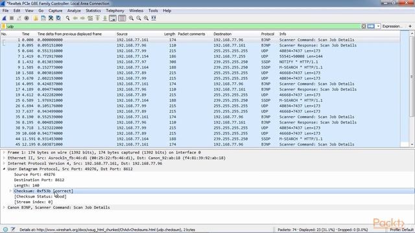Image resolution: width=415 pixels, height=233 pixels.
Task: Collapse the User Datagram Protocol node
Action: coord(4,169)
